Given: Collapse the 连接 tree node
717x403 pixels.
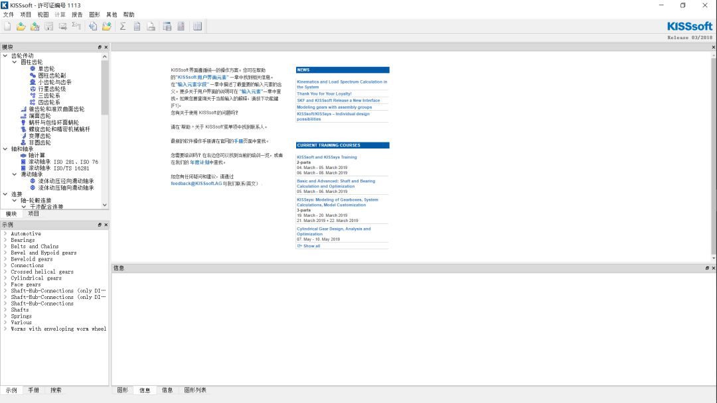Looking at the screenshot, I should (5, 194).
